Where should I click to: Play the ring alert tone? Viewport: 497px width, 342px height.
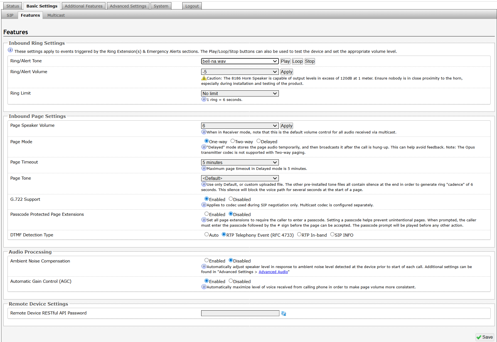pyautogui.click(x=285, y=61)
